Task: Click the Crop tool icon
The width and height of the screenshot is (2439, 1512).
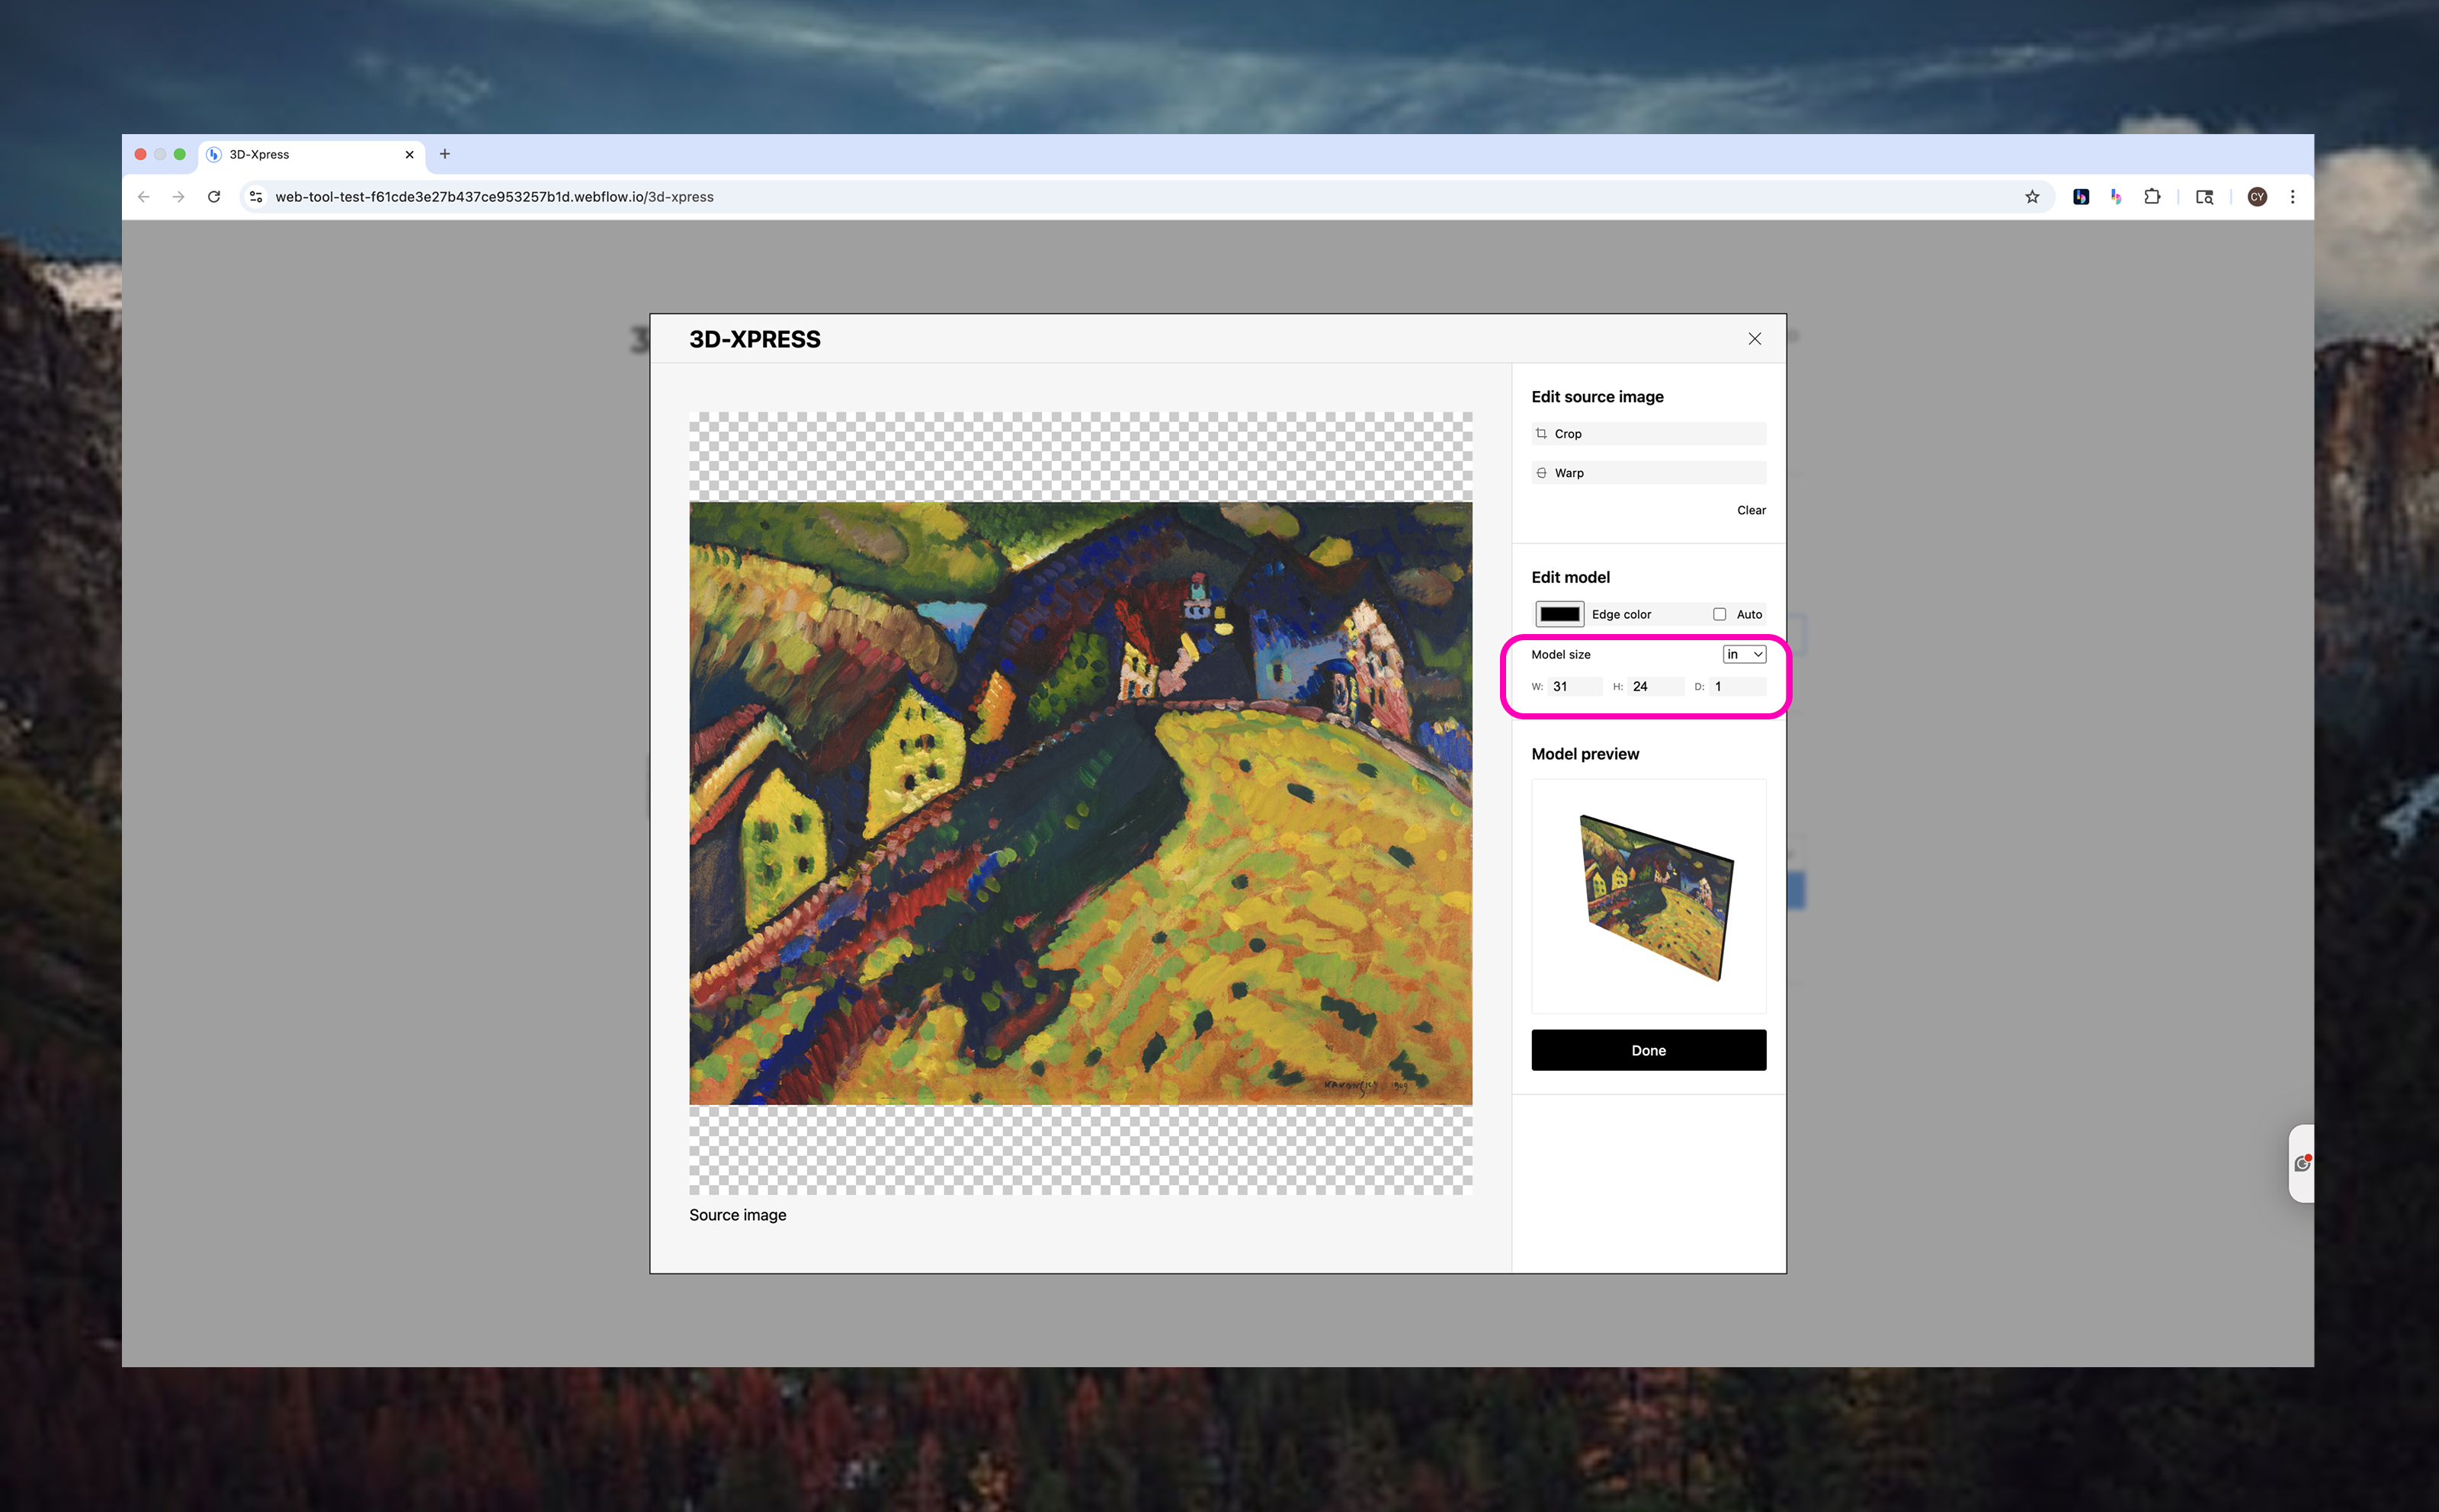Action: coord(1541,433)
